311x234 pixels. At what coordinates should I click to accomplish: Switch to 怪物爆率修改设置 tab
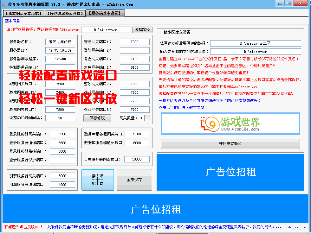click(x=65, y=14)
